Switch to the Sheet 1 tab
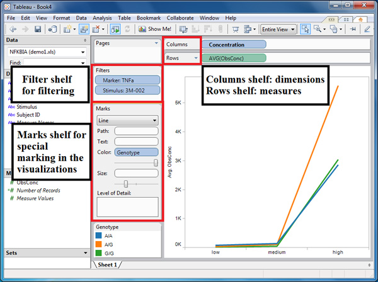 (106, 264)
